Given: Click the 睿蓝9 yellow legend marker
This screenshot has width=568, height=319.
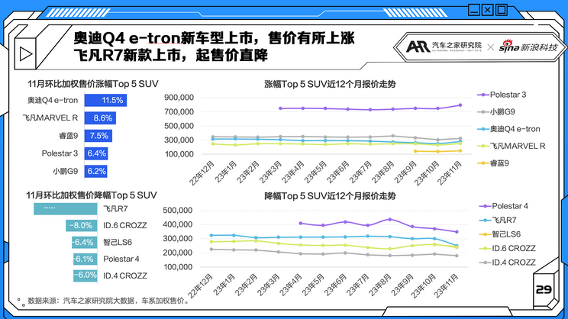Looking at the screenshot, I should click(482, 163).
